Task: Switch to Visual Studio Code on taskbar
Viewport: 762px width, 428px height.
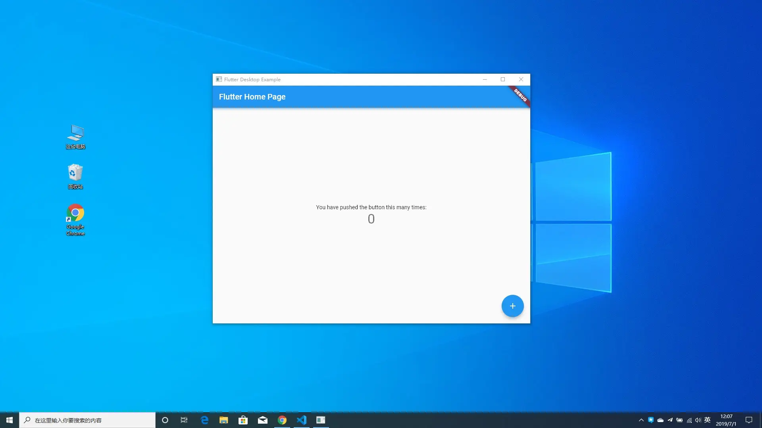Action: (301, 420)
